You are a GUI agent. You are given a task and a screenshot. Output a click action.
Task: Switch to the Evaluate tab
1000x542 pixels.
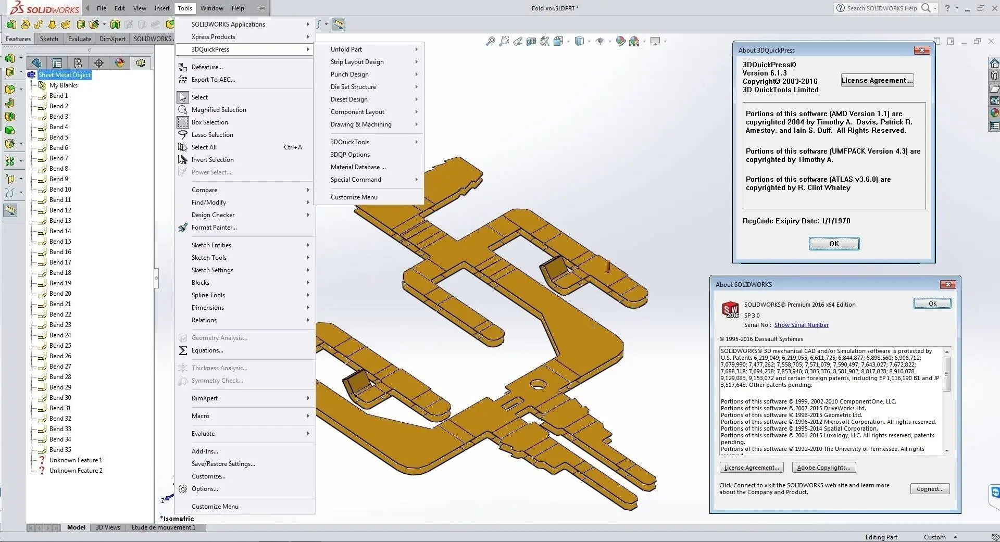point(80,39)
